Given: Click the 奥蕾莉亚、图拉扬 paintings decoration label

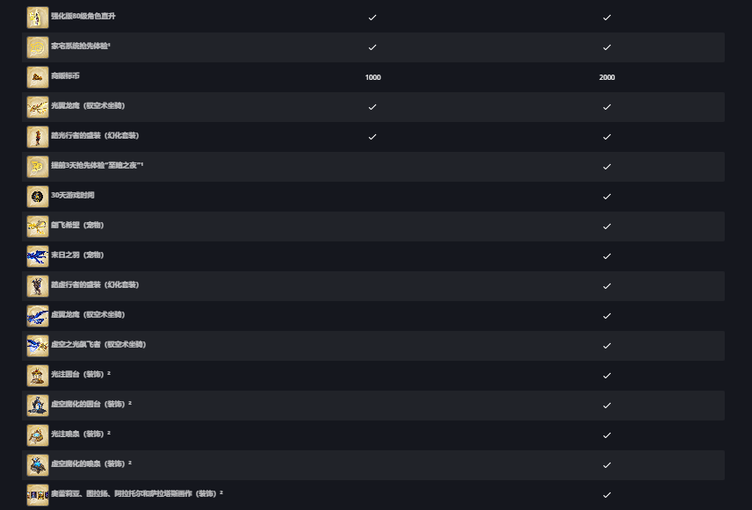Looking at the screenshot, I should (x=136, y=494).
